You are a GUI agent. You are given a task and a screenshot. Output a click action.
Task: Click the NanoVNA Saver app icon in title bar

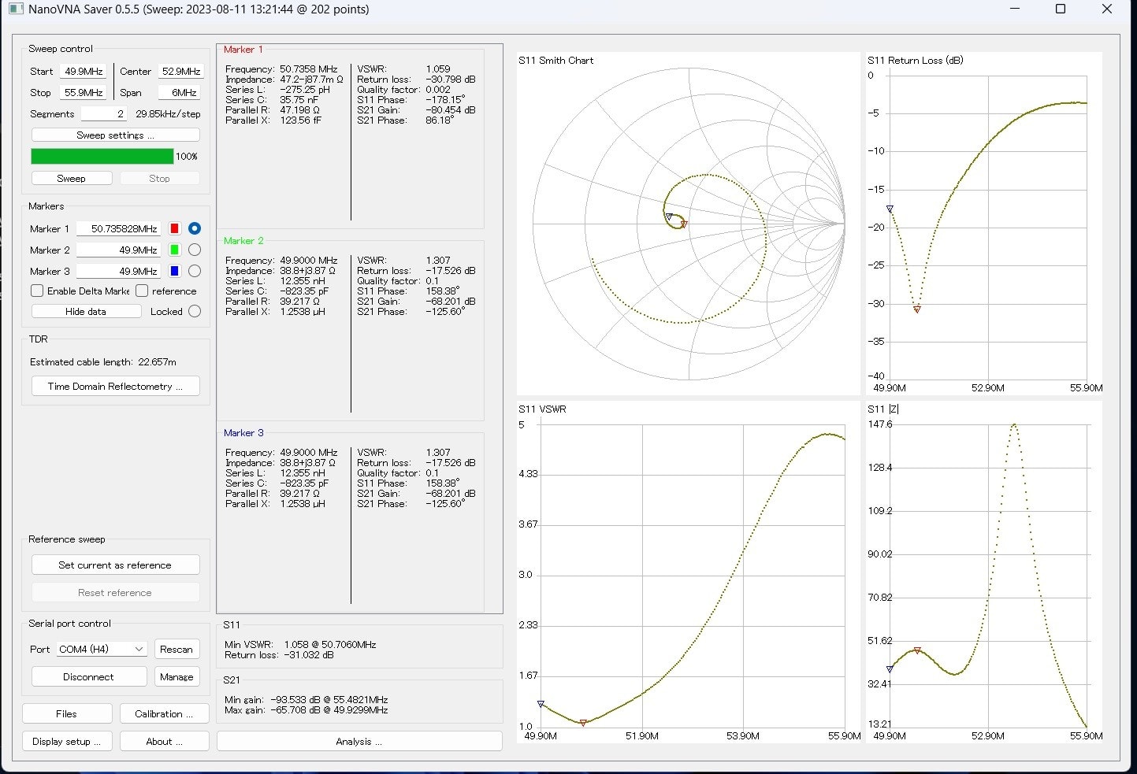16,9
